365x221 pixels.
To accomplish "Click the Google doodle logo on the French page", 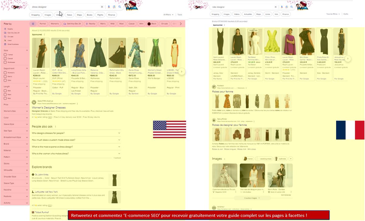I will tap(199, 7).
